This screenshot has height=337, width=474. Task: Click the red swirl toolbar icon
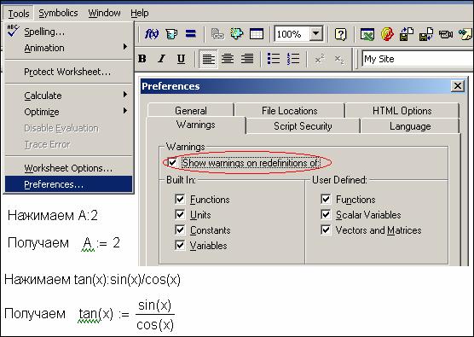click(x=387, y=34)
